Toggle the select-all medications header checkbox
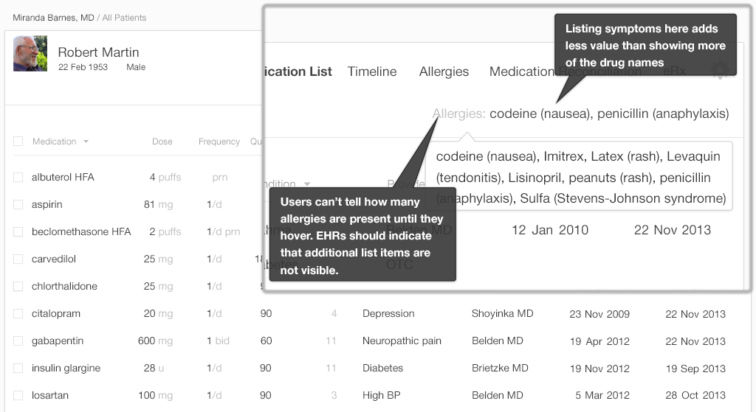Image resolution: width=756 pixels, height=412 pixels. (x=18, y=142)
